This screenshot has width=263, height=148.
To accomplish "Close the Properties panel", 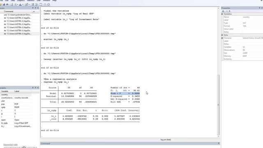I will tap(262, 8).
